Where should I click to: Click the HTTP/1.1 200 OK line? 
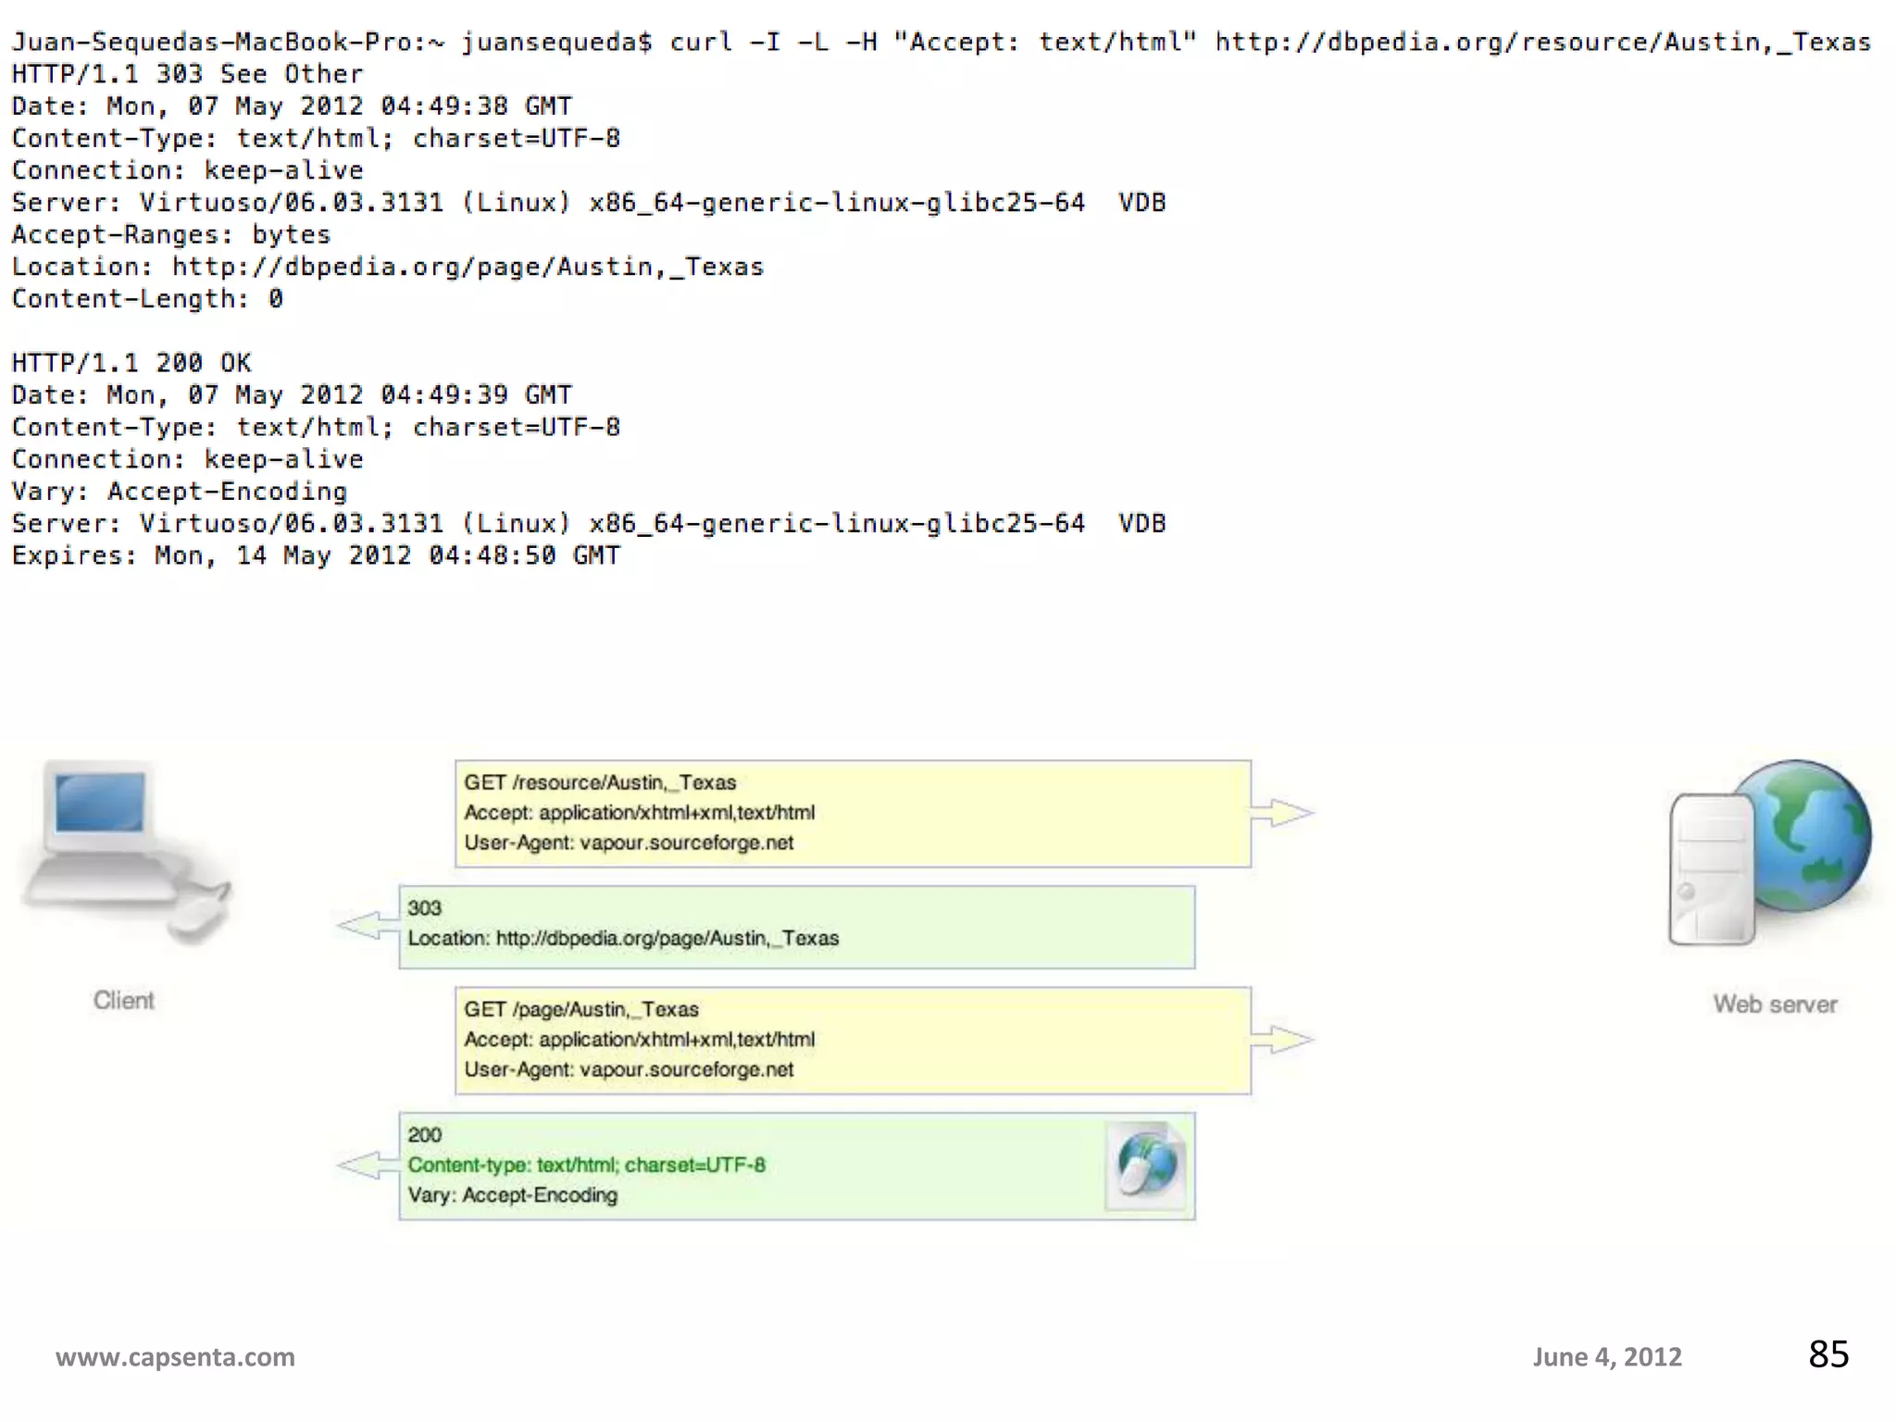point(131,363)
